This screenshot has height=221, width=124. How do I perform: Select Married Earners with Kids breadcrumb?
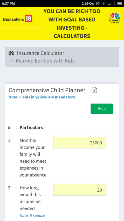pos(45,61)
